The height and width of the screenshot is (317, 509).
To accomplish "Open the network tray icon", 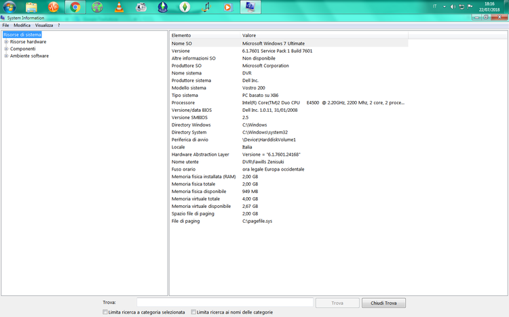I will point(461,7).
